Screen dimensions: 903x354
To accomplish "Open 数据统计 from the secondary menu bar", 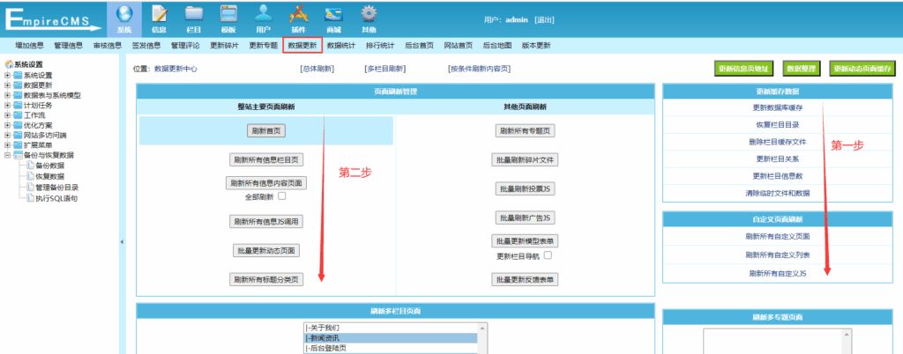I will (x=340, y=45).
